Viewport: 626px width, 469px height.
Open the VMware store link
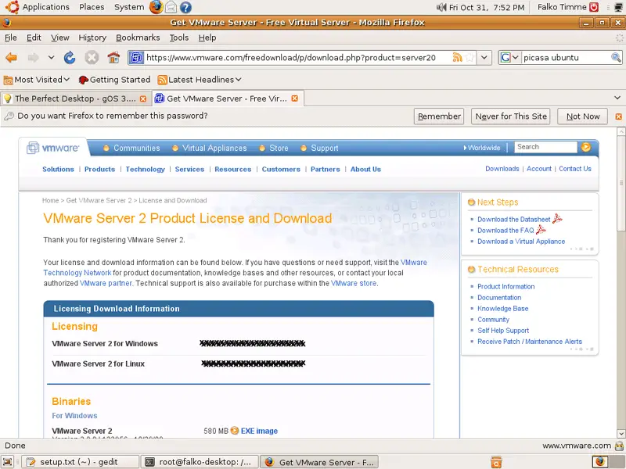[x=354, y=283]
